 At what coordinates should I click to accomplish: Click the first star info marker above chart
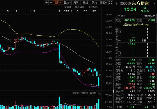pyautogui.click(x=8, y=11)
